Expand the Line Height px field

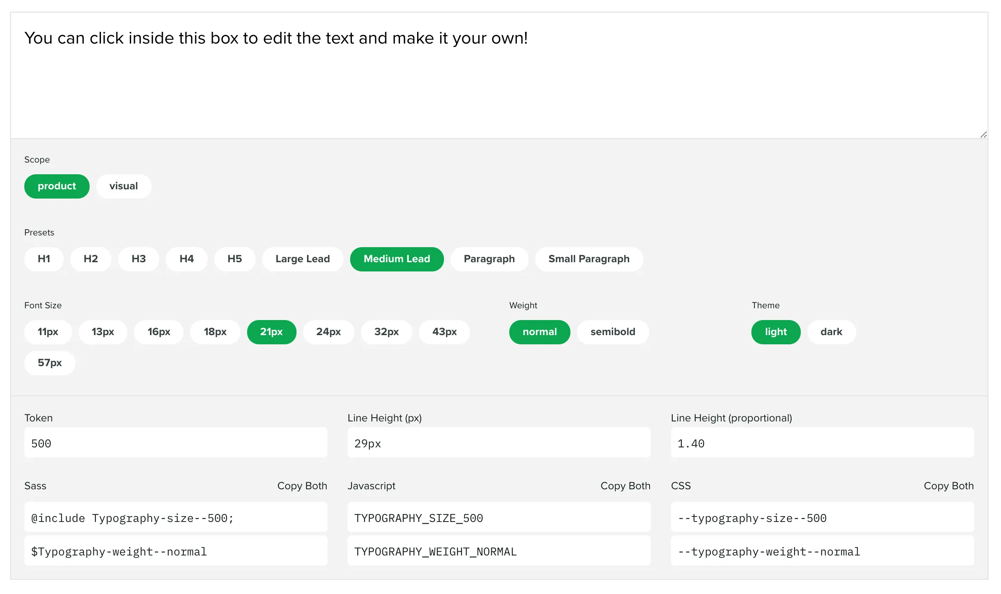pos(498,443)
